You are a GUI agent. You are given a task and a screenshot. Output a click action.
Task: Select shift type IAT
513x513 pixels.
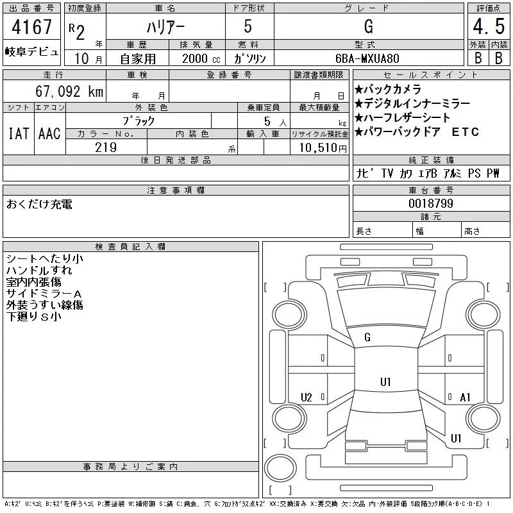click(x=19, y=133)
